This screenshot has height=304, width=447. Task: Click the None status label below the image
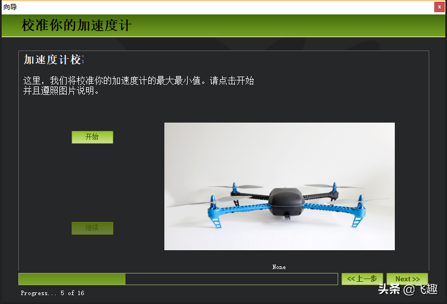click(x=279, y=267)
